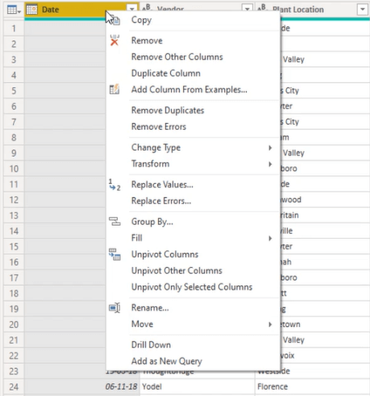Select Add as New Query
This screenshot has width=370, height=396.
(x=167, y=361)
